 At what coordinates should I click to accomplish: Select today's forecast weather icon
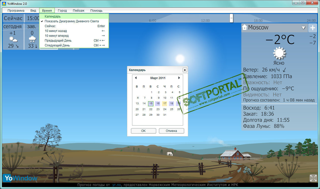coord(13,40)
